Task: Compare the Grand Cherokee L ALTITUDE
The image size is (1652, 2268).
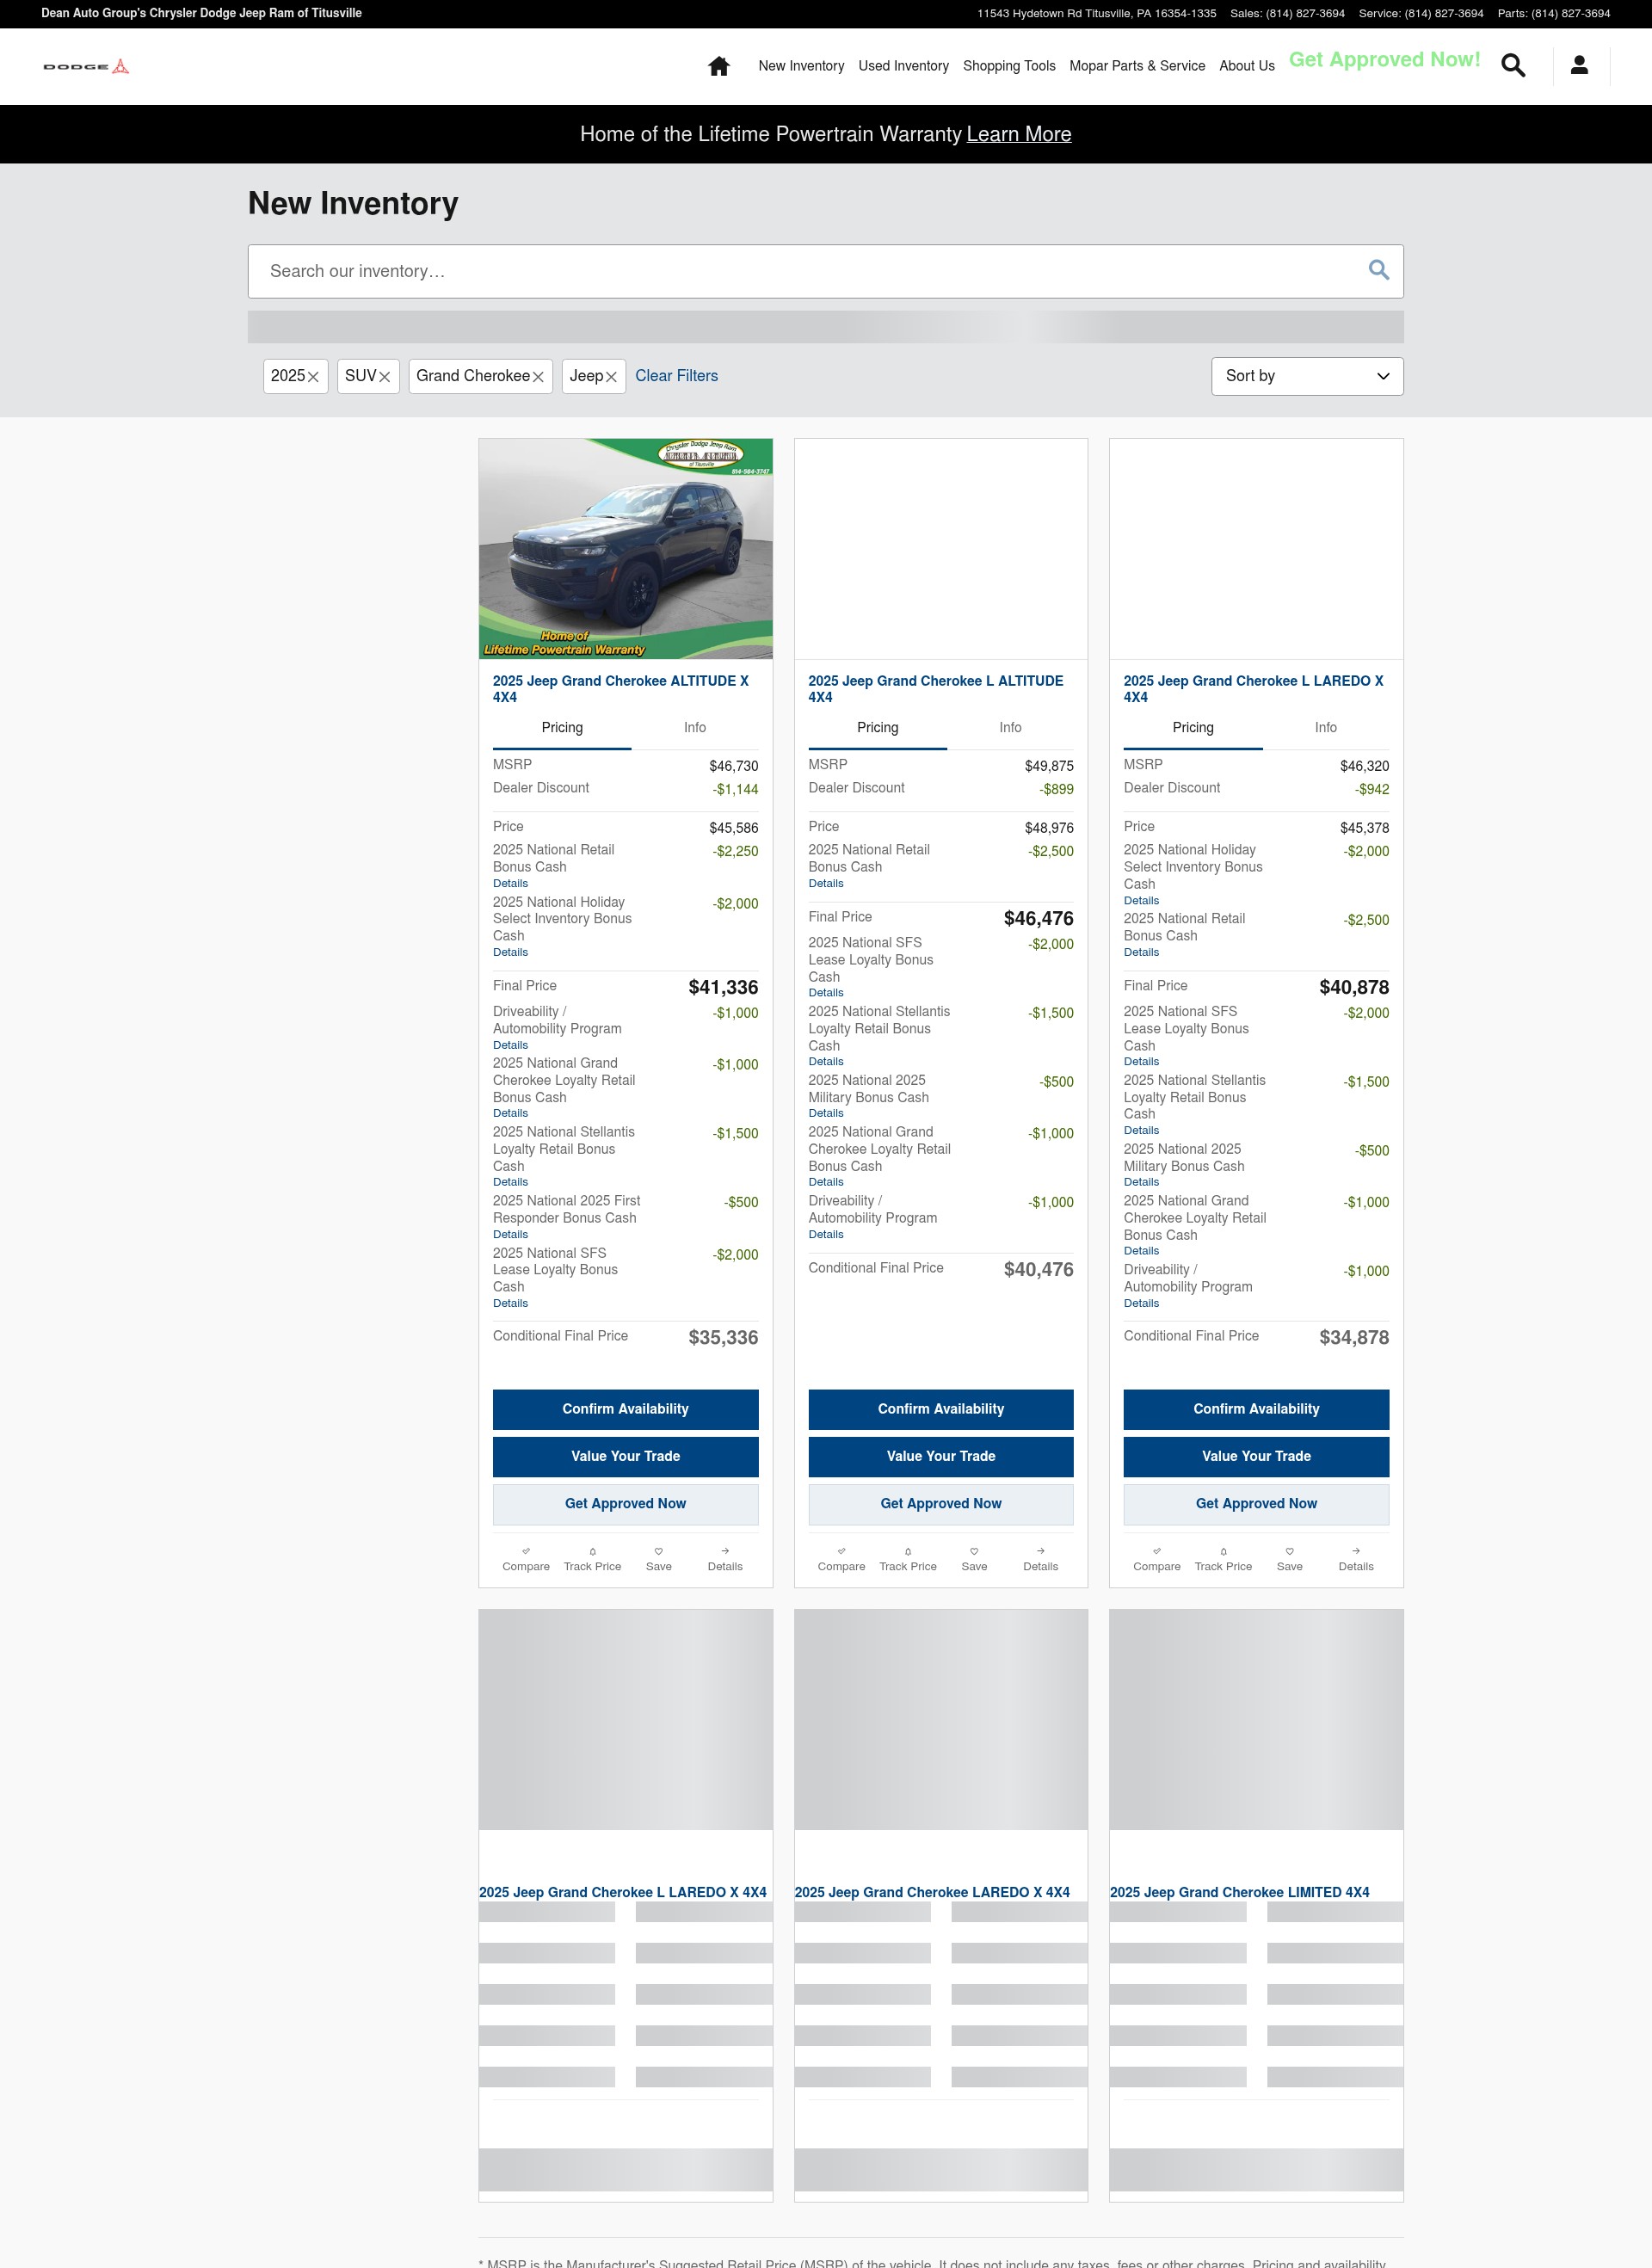Action: tap(841, 1559)
